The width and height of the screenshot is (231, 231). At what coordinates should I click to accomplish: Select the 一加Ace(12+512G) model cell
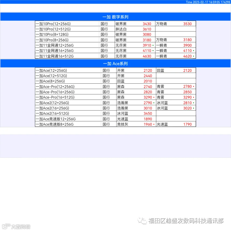(x=68, y=76)
